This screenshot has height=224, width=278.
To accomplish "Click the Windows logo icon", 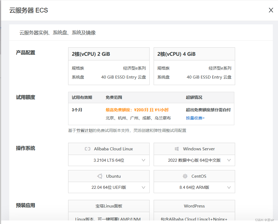I will tap(176, 149).
